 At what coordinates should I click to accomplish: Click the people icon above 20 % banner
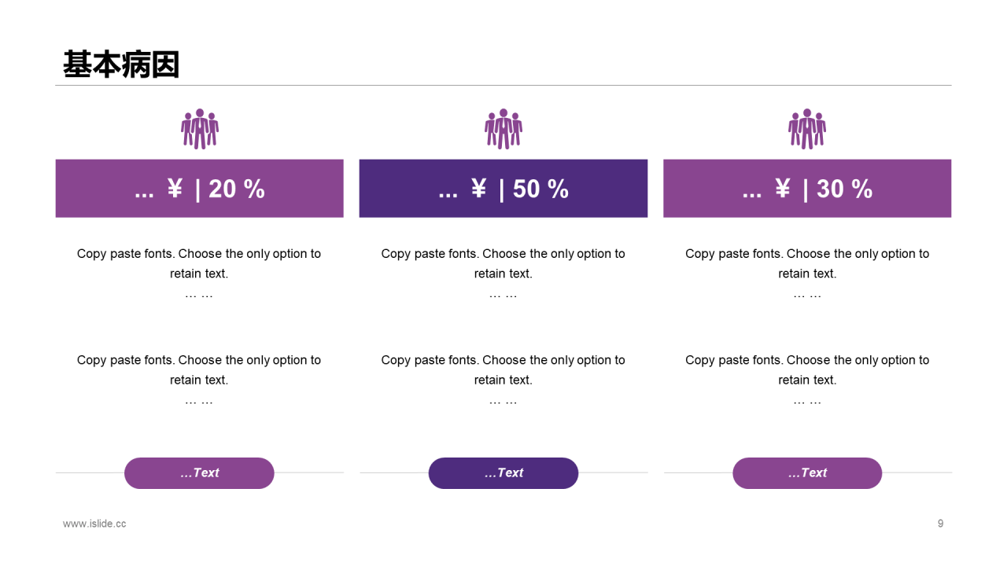(200, 129)
